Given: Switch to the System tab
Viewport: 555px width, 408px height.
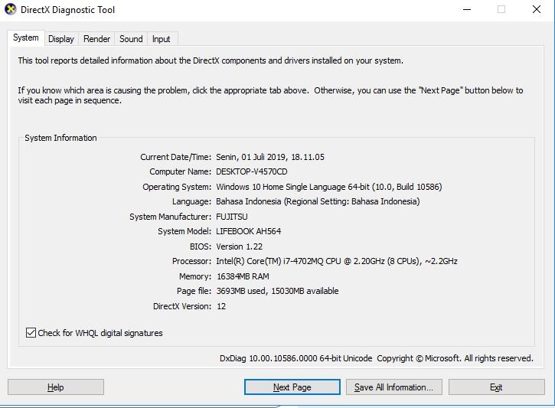Looking at the screenshot, I should [x=26, y=38].
